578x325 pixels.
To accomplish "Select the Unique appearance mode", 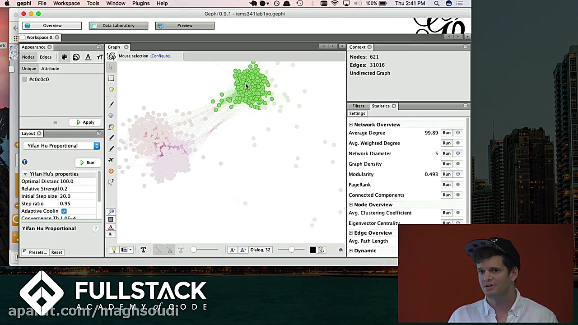I will tap(29, 69).
